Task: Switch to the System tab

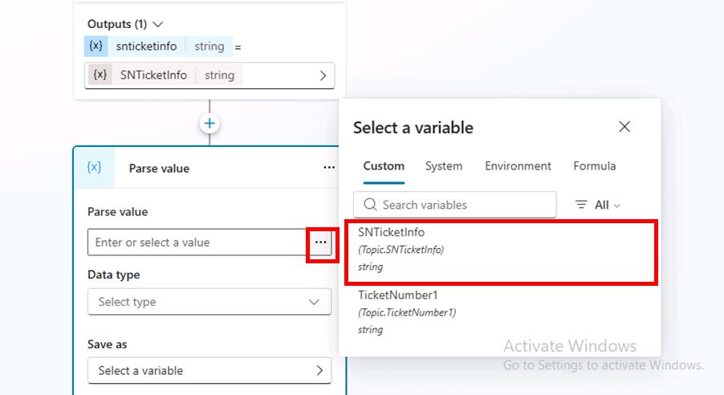Action: click(444, 166)
